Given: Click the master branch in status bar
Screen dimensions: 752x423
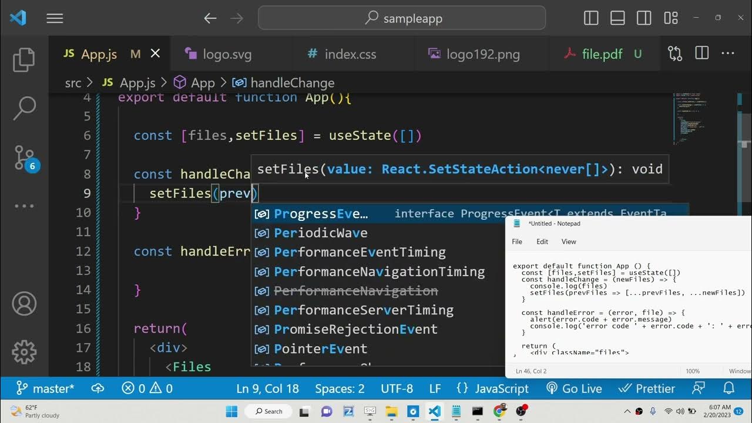Looking at the screenshot, I should pos(45,388).
